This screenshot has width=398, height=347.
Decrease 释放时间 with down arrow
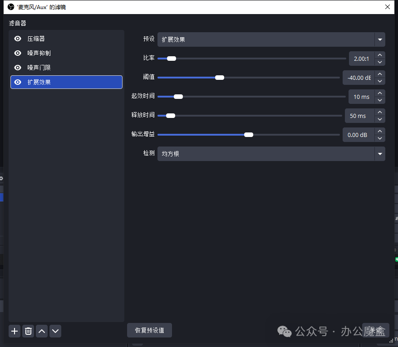click(380, 119)
